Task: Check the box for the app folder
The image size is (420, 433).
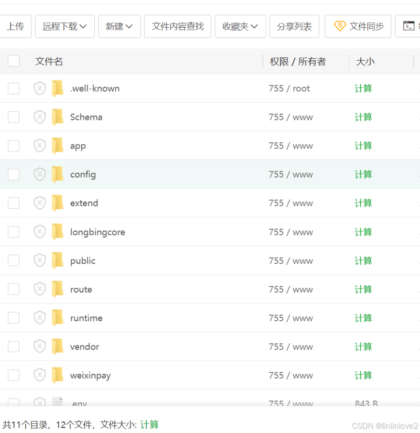Action: pos(14,146)
